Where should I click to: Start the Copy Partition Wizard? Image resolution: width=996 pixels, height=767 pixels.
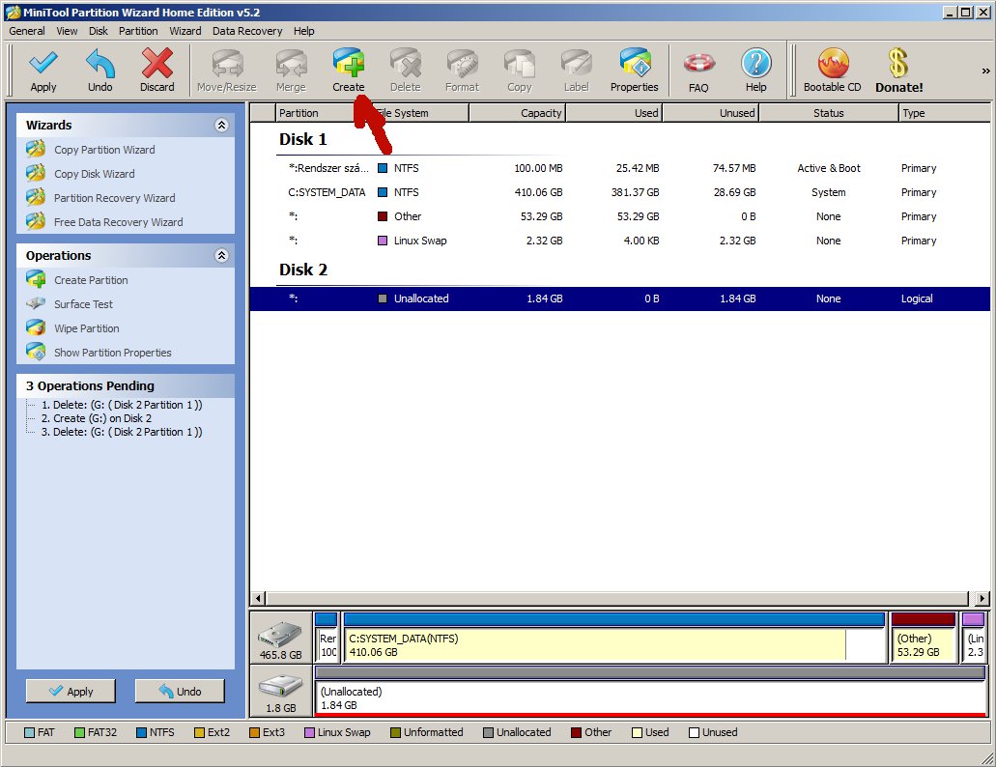104,150
